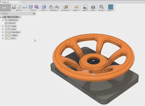Open the SKETCH dropdown menu
145x106 pixels.
[19, 10]
